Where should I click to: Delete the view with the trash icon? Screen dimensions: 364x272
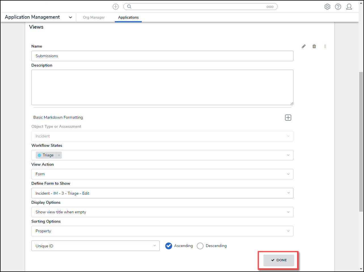point(314,46)
